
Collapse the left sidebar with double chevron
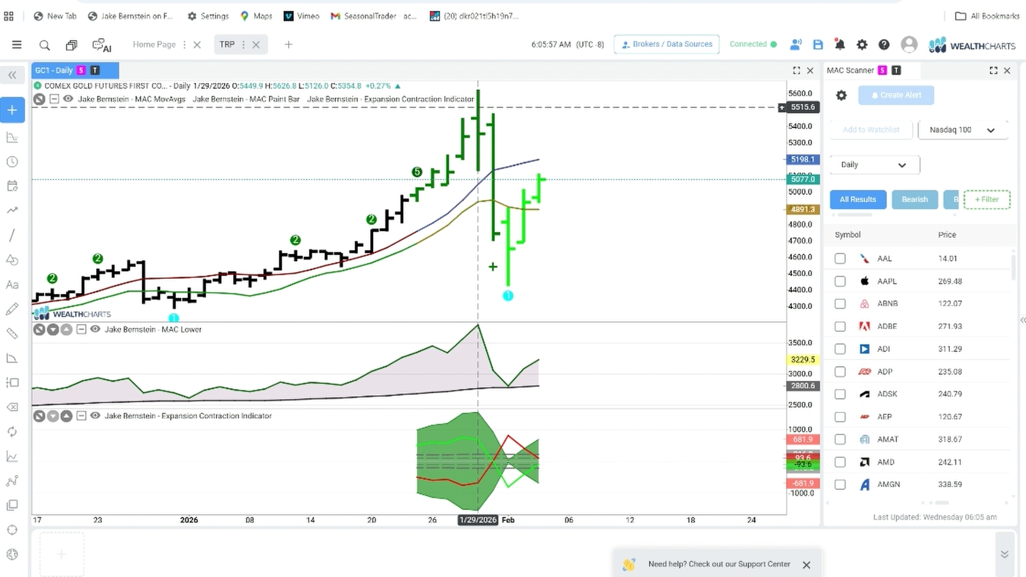coord(12,75)
